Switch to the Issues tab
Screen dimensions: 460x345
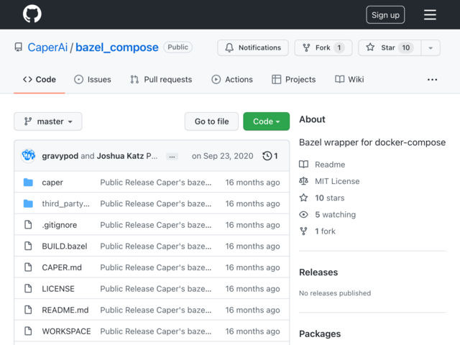point(93,80)
